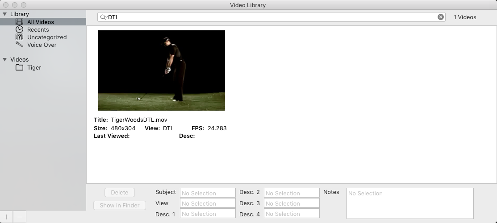Viewport: 497px width, 223px height.
Task: Select Recents in sidebar
Action: tap(38, 29)
